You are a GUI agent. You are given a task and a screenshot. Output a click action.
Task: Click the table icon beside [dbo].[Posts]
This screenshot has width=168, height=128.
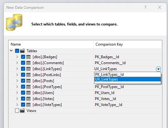pos(28,81)
